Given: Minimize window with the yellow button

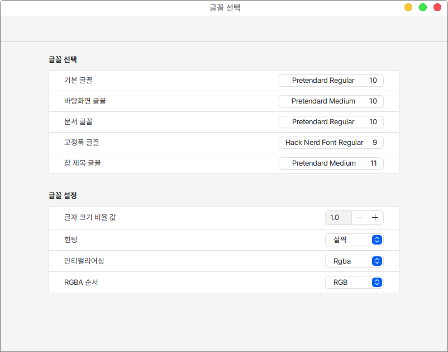Looking at the screenshot, I should pos(408,7).
